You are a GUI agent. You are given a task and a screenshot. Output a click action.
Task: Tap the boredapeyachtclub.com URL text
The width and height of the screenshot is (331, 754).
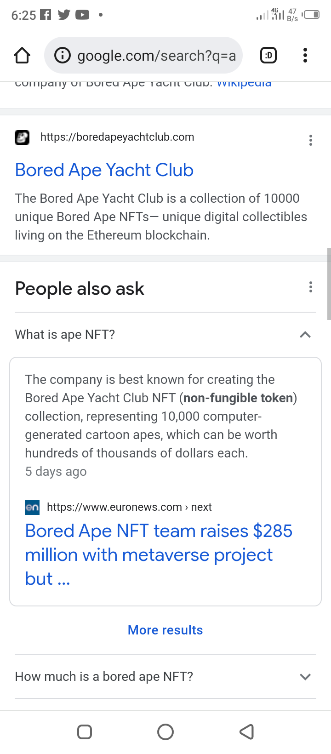point(117,137)
